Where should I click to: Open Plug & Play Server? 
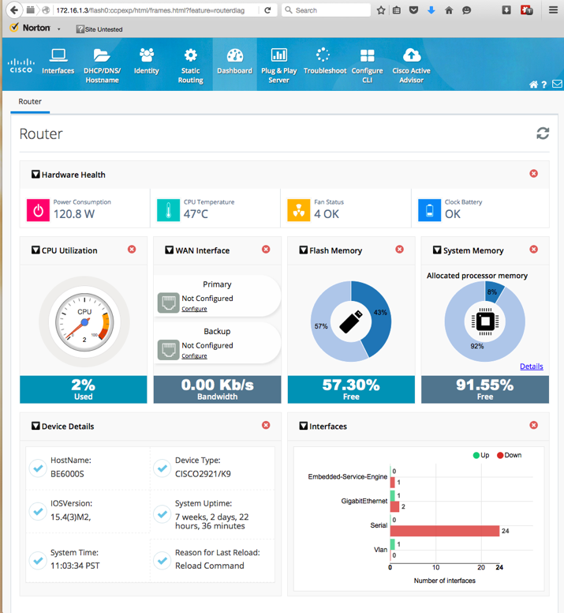click(278, 66)
